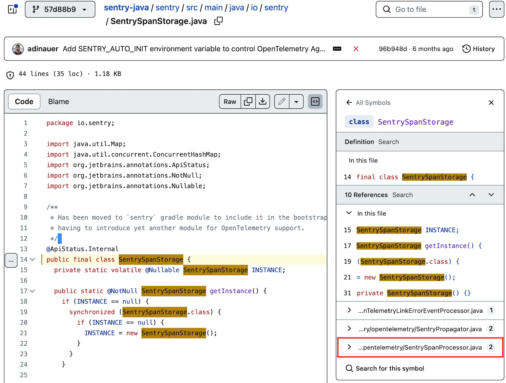Click the failed checks red X icon
Image resolution: width=506 pixels, height=383 pixels.
pyautogui.click(x=356, y=49)
